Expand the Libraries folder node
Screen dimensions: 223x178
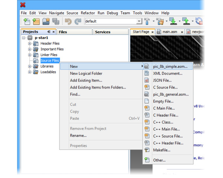(x=30, y=66)
